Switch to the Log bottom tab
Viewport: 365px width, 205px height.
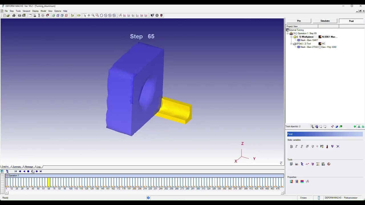38,167
